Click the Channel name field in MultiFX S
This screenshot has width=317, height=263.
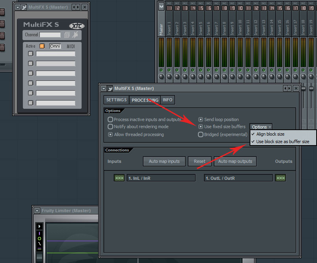click(x=50, y=35)
